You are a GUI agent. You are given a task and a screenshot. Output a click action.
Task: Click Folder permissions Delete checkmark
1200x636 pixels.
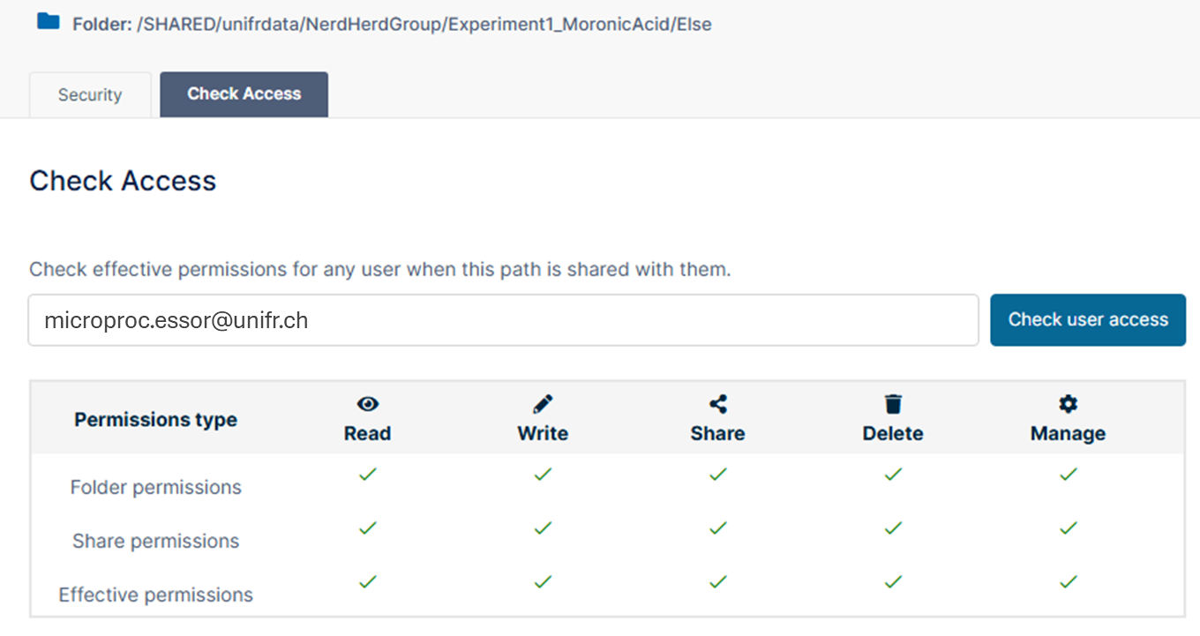tap(893, 475)
